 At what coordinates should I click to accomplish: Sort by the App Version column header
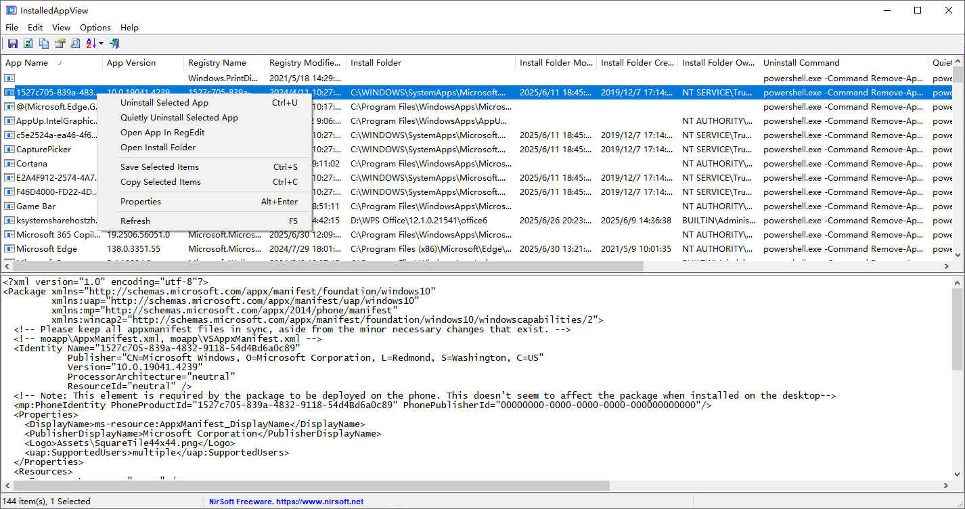(143, 63)
